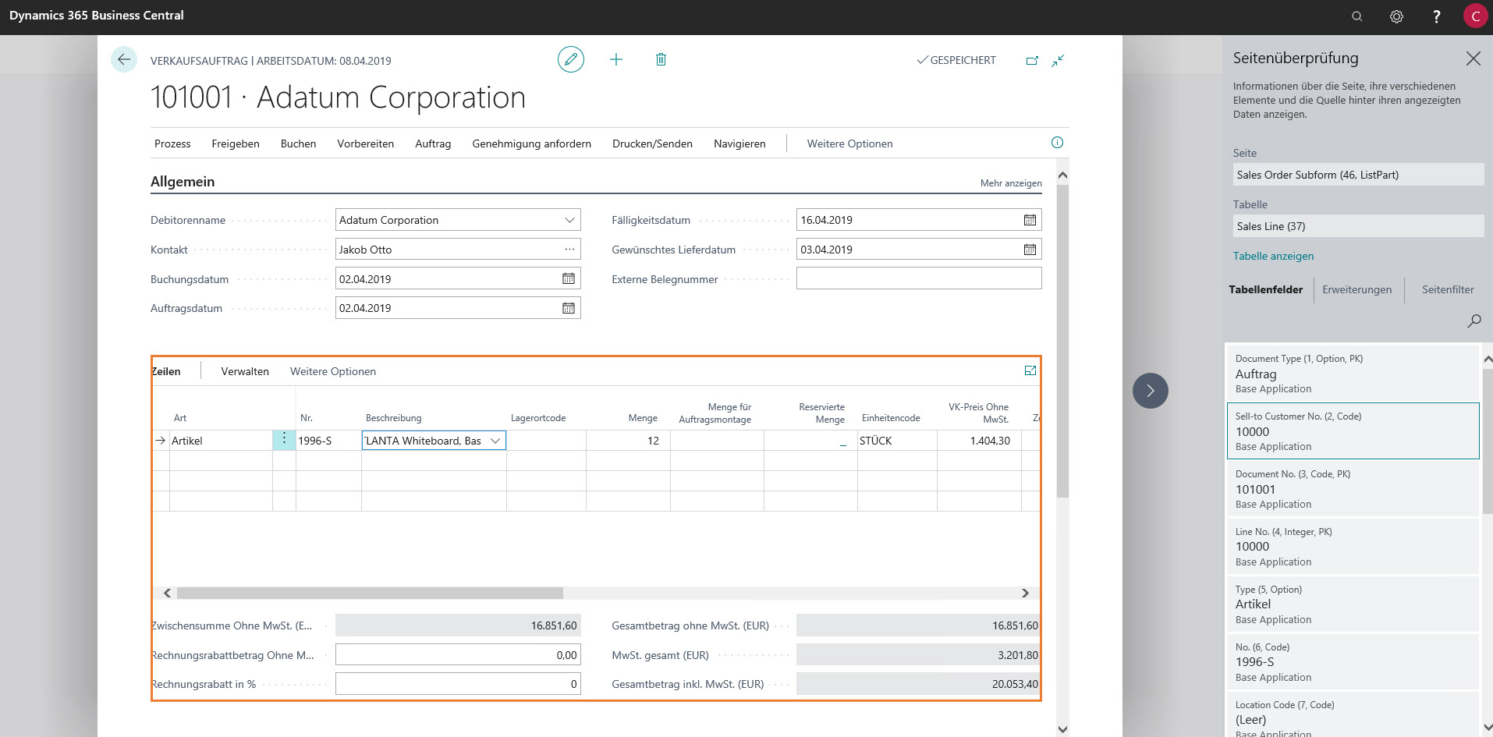Viewport: 1493px width, 737px height.
Task: Select the Document Type field entry
Action: [x=1353, y=374]
